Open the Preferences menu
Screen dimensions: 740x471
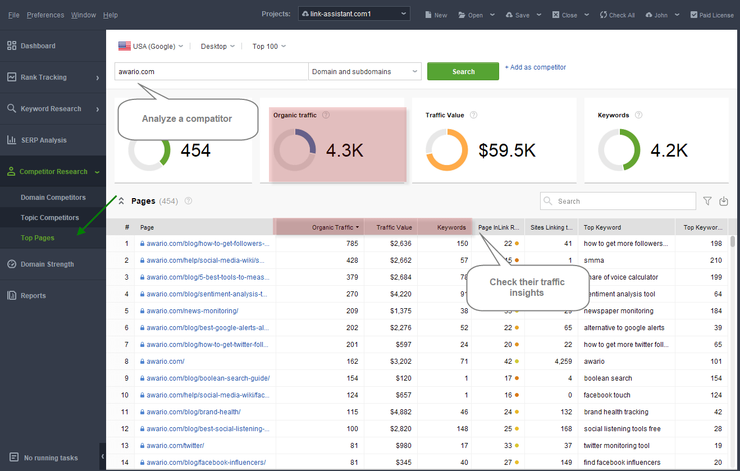pos(45,15)
